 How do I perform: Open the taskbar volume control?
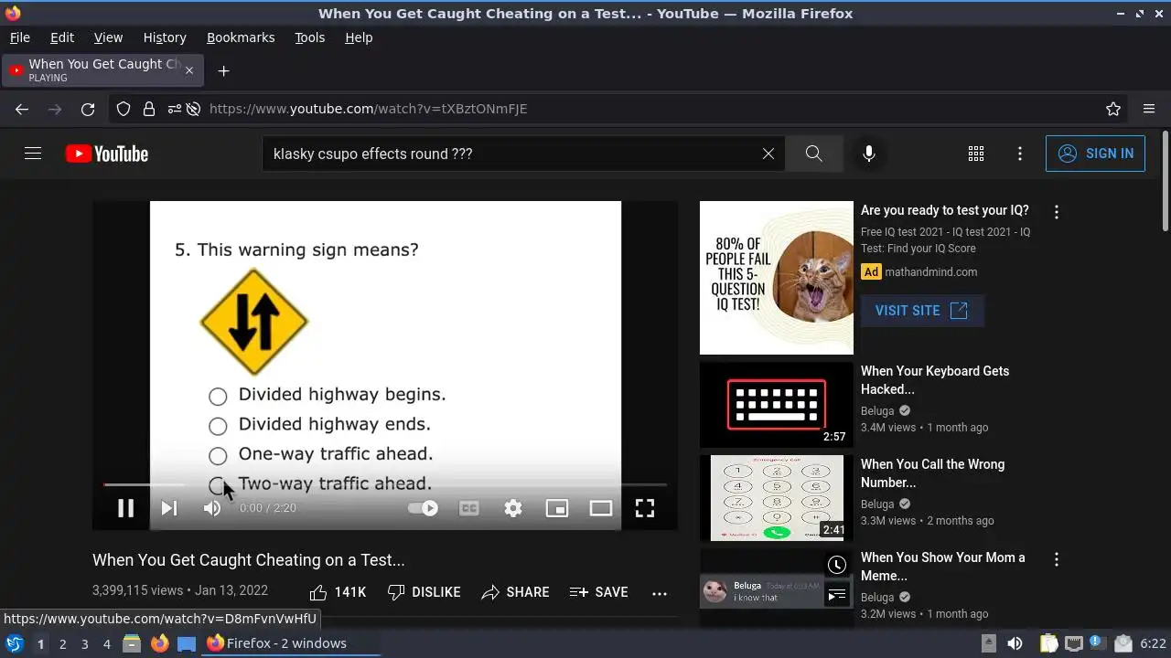(1015, 643)
